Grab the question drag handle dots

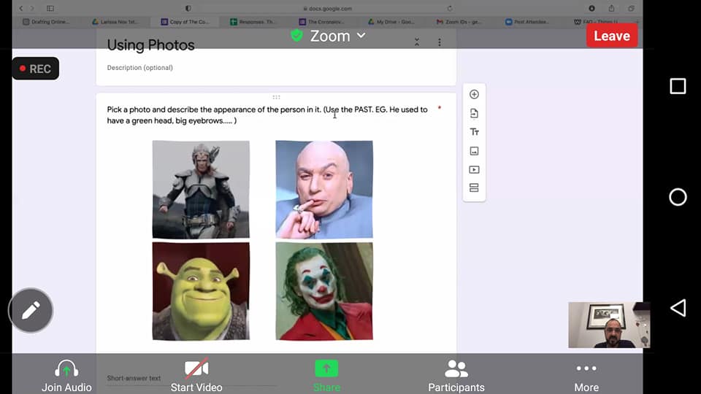[276, 97]
